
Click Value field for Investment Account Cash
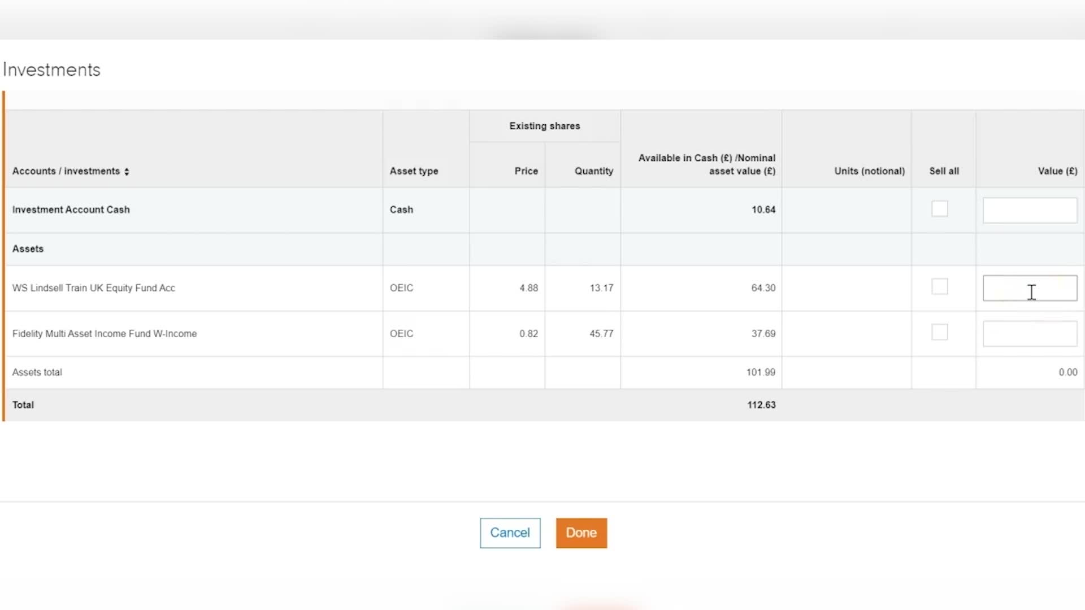[x=1030, y=210]
